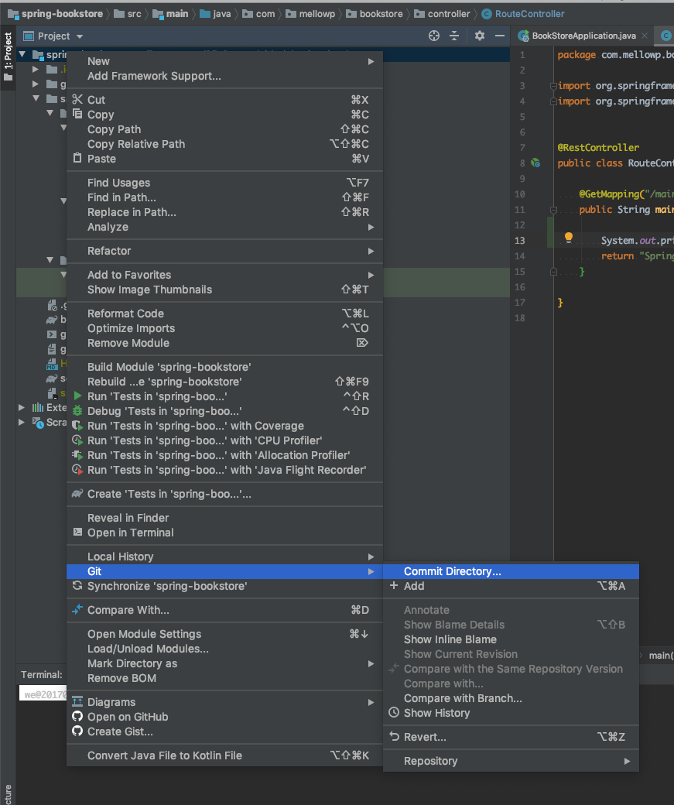Click the Run with Coverage icon
This screenshot has height=805, width=674.
click(x=77, y=426)
